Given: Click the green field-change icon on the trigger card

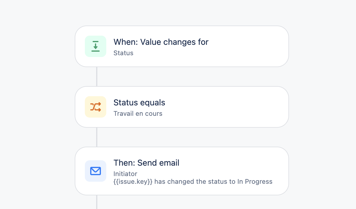Looking at the screenshot, I should pos(95,46).
